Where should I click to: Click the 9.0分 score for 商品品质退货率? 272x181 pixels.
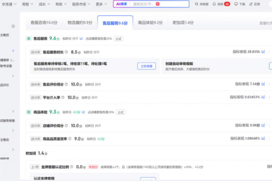(x=79, y=139)
